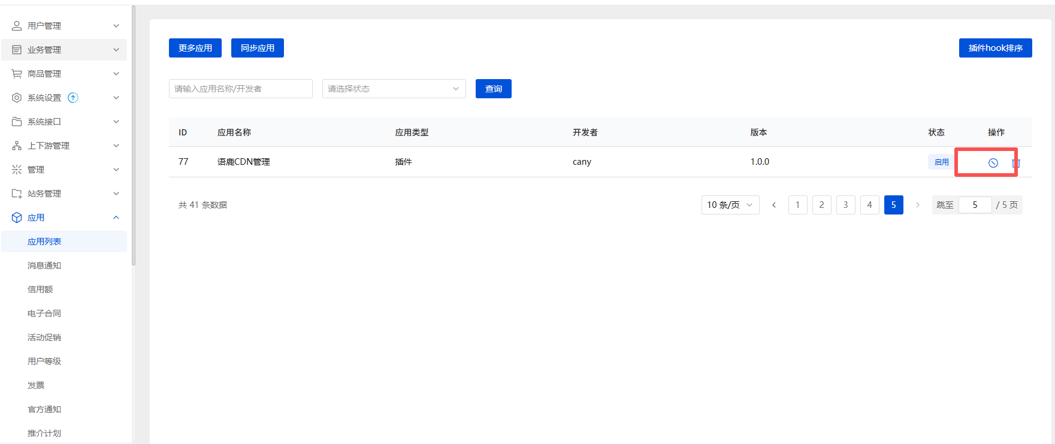The width and height of the screenshot is (1055, 444).
Task: Click the hierarchy icon for 上下游管理
Action: [x=17, y=146]
